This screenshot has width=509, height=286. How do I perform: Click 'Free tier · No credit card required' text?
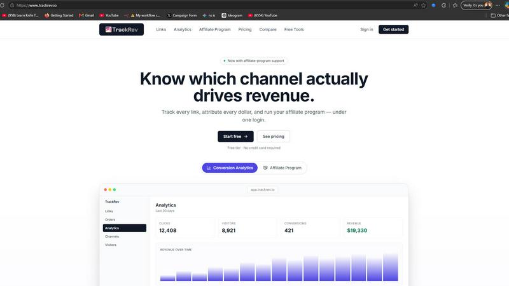254,148
